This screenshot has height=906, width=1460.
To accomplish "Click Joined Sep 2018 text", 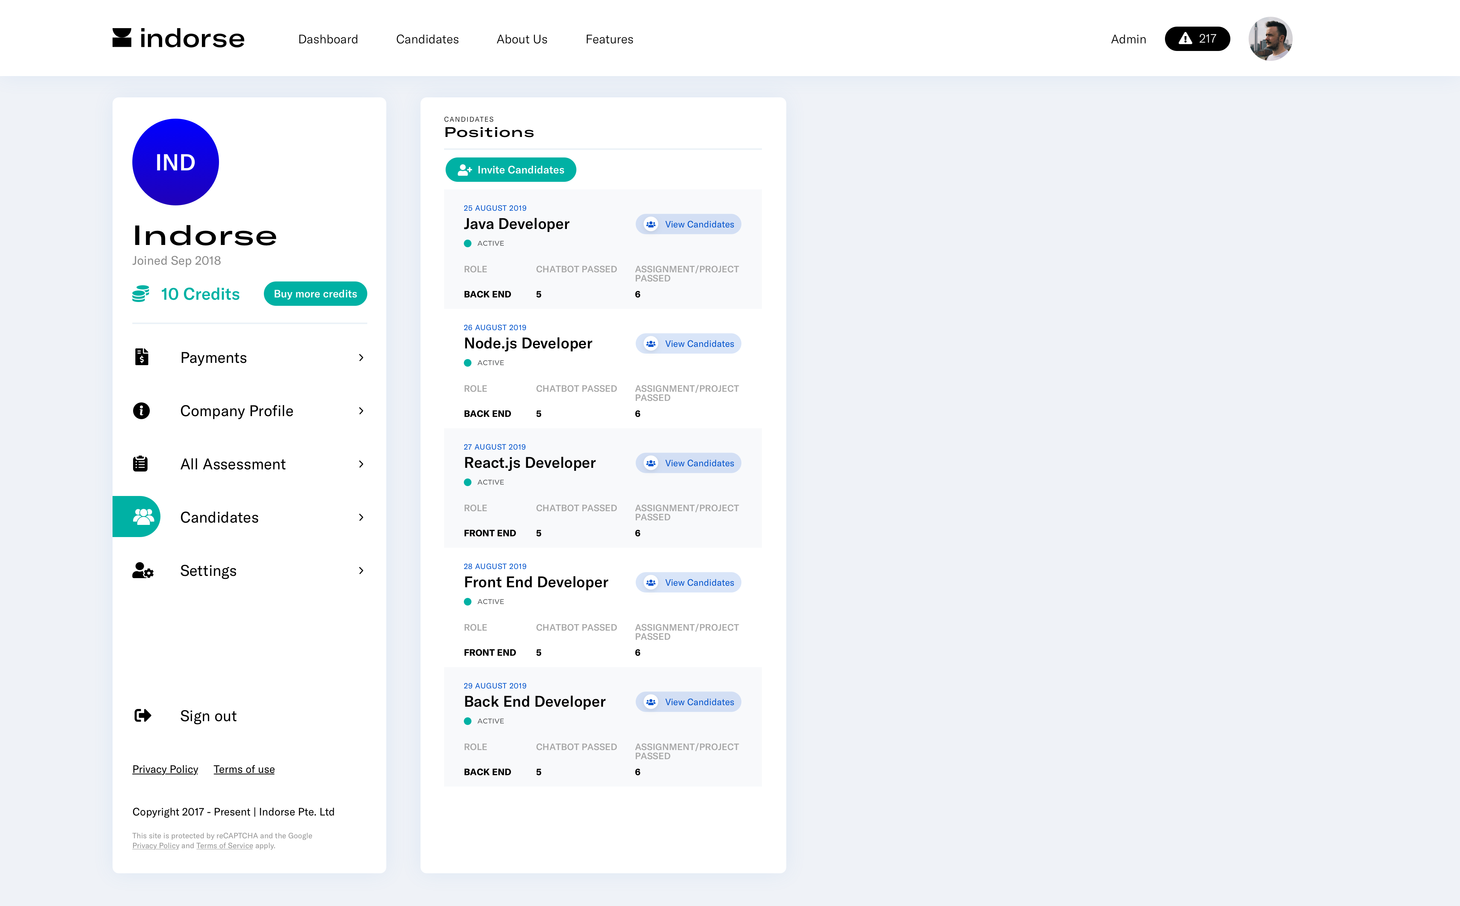I will pyautogui.click(x=177, y=261).
